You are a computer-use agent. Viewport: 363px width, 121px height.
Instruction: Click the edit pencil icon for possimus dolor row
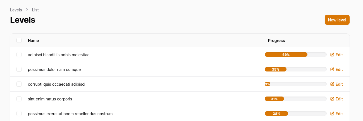[x=332, y=69]
